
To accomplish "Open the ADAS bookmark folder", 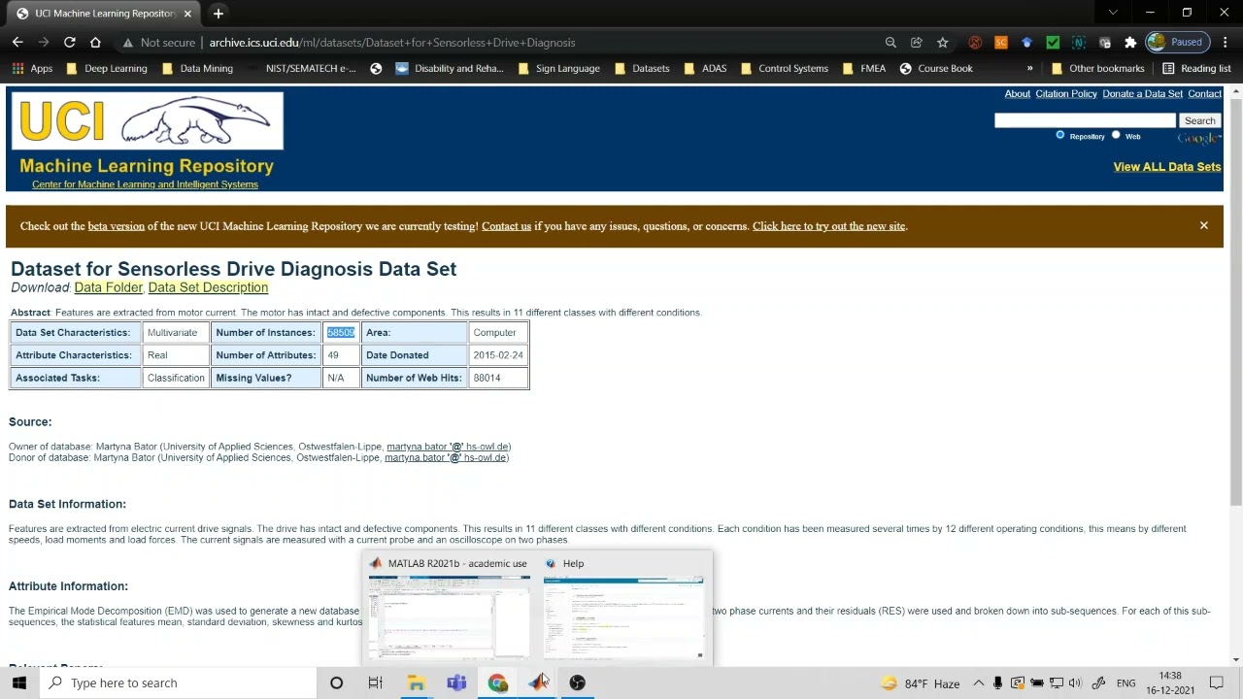I will point(705,69).
